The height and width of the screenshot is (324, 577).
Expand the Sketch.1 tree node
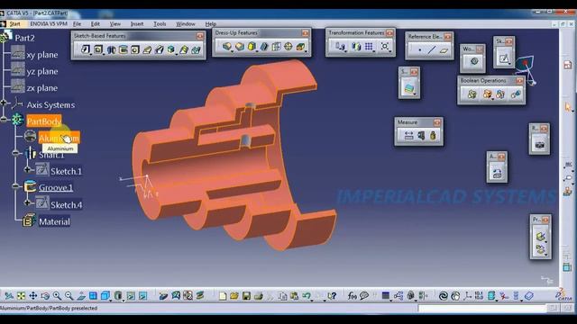pyautogui.click(x=27, y=169)
